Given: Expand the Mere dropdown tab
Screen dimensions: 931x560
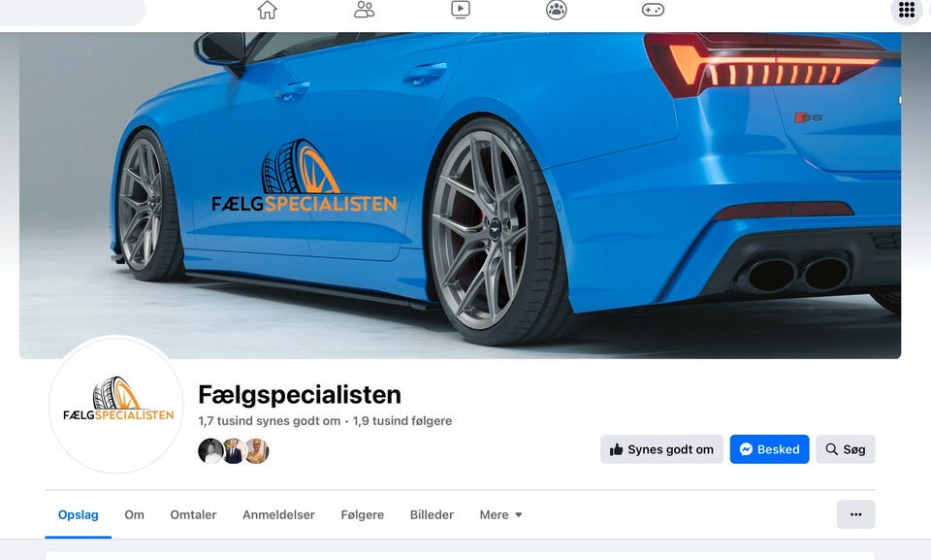Looking at the screenshot, I should click(x=500, y=514).
